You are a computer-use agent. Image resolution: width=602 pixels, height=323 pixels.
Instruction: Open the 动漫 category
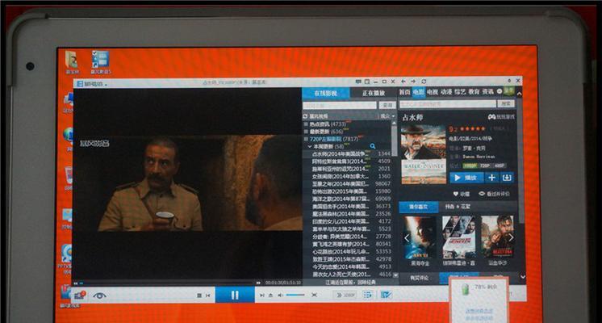[x=446, y=92]
